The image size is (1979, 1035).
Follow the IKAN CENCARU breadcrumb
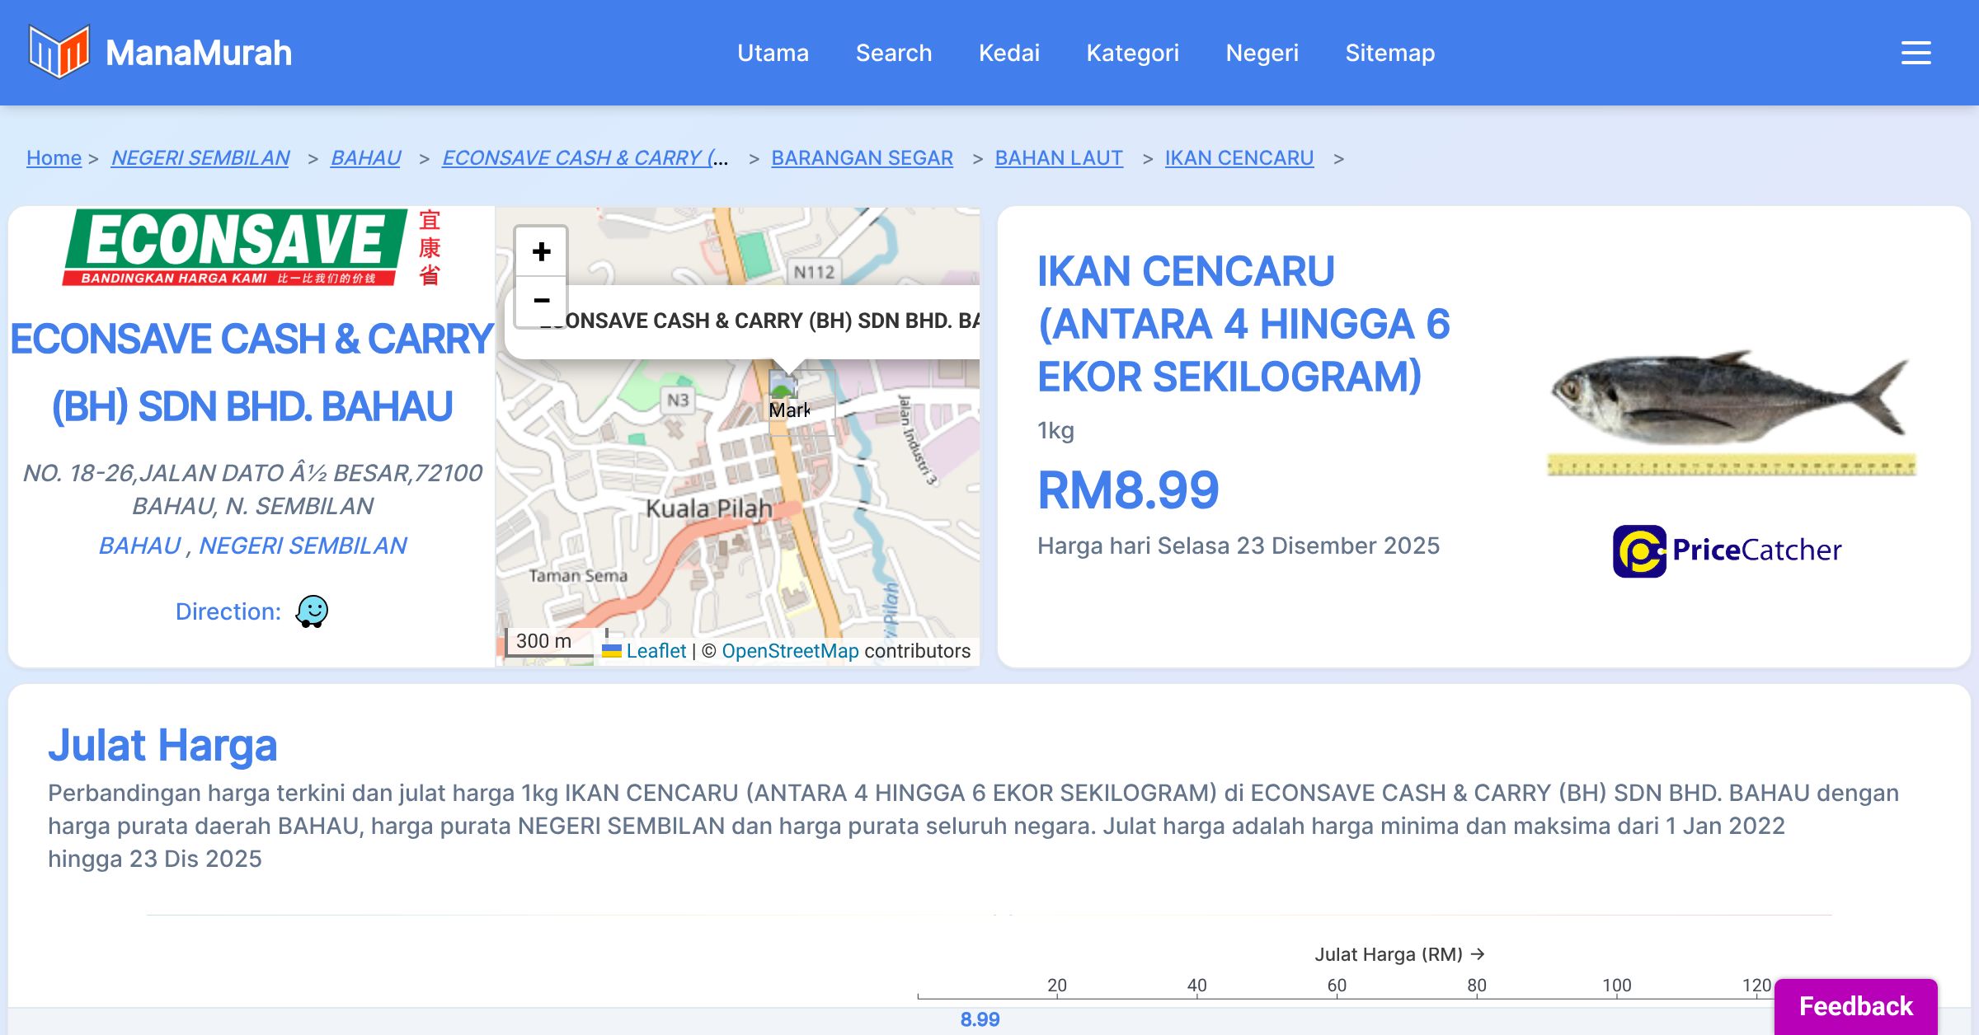pos(1239,157)
